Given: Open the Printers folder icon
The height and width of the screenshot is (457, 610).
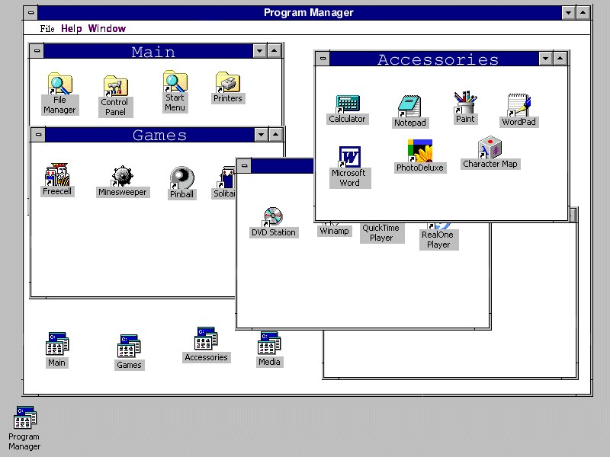Looking at the screenshot, I should 227,88.
